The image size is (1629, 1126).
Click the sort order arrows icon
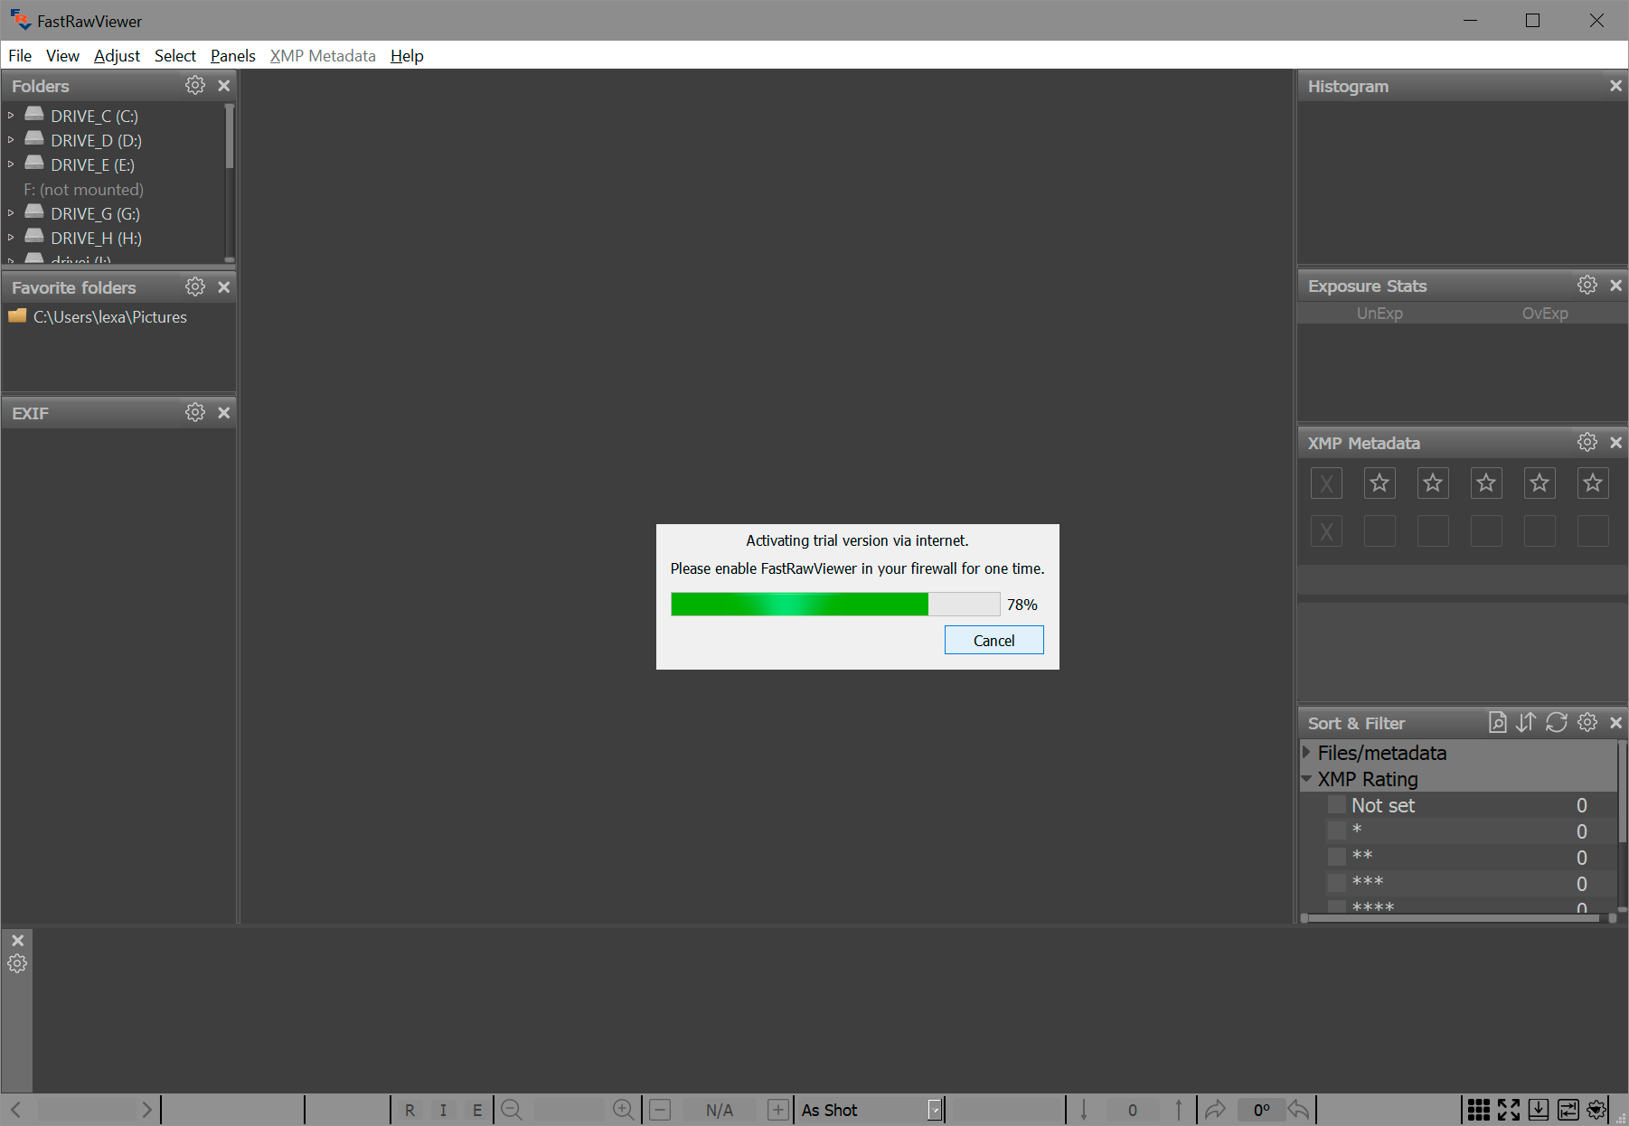(1526, 723)
